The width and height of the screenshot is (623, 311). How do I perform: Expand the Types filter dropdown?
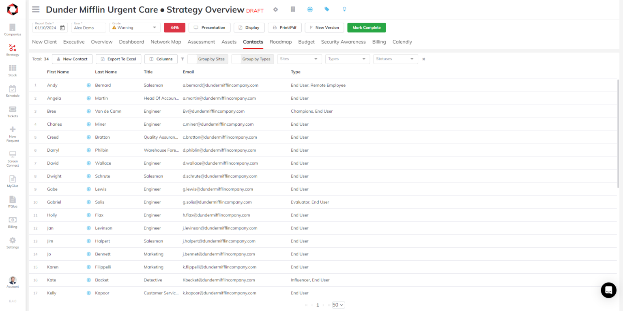click(347, 59)
